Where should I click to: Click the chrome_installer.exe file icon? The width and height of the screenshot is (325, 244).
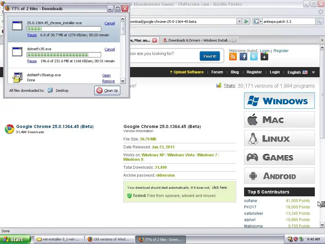(17, 25)
